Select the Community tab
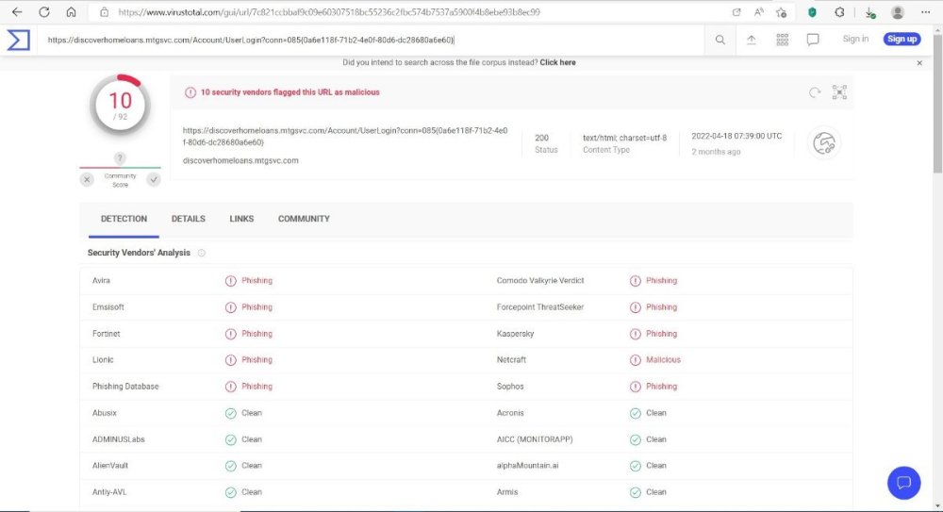943x512 pixels. [304, 219]
